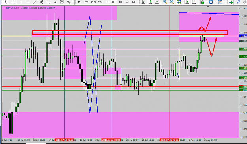This screenshot has height=144, width=247.
Task: Switch timeframe to M5
Action: [87, 2]
